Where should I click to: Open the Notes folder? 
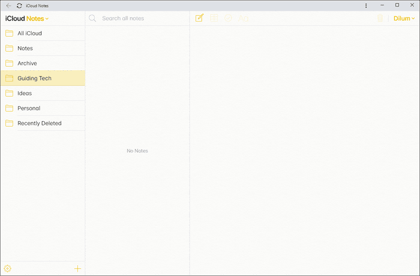43,48
